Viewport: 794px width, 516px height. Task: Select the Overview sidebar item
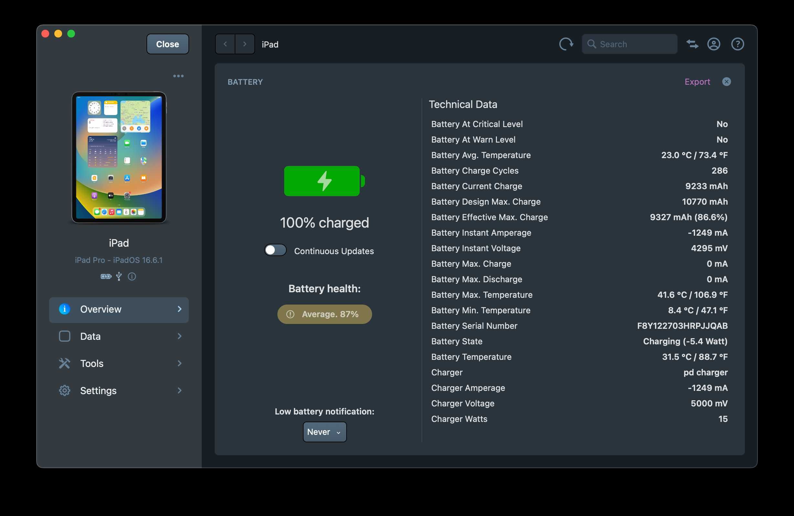coord(119,310)
